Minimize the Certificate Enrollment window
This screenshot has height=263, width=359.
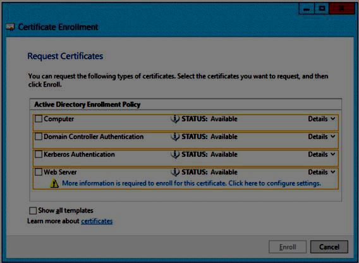coord(307,9)
